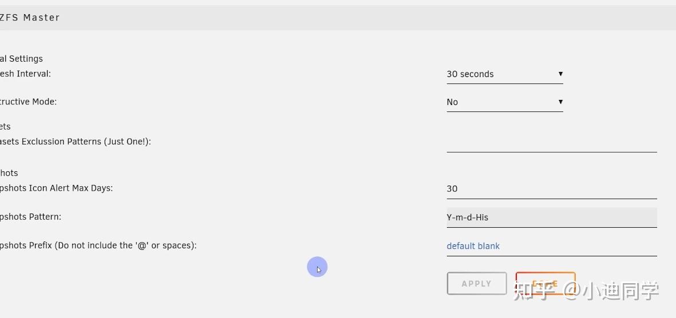Expand the Destructive Mode dropdown set to No
Image resolution: width=676 pixels, height=318 pixels.
(x=498, y=102)
